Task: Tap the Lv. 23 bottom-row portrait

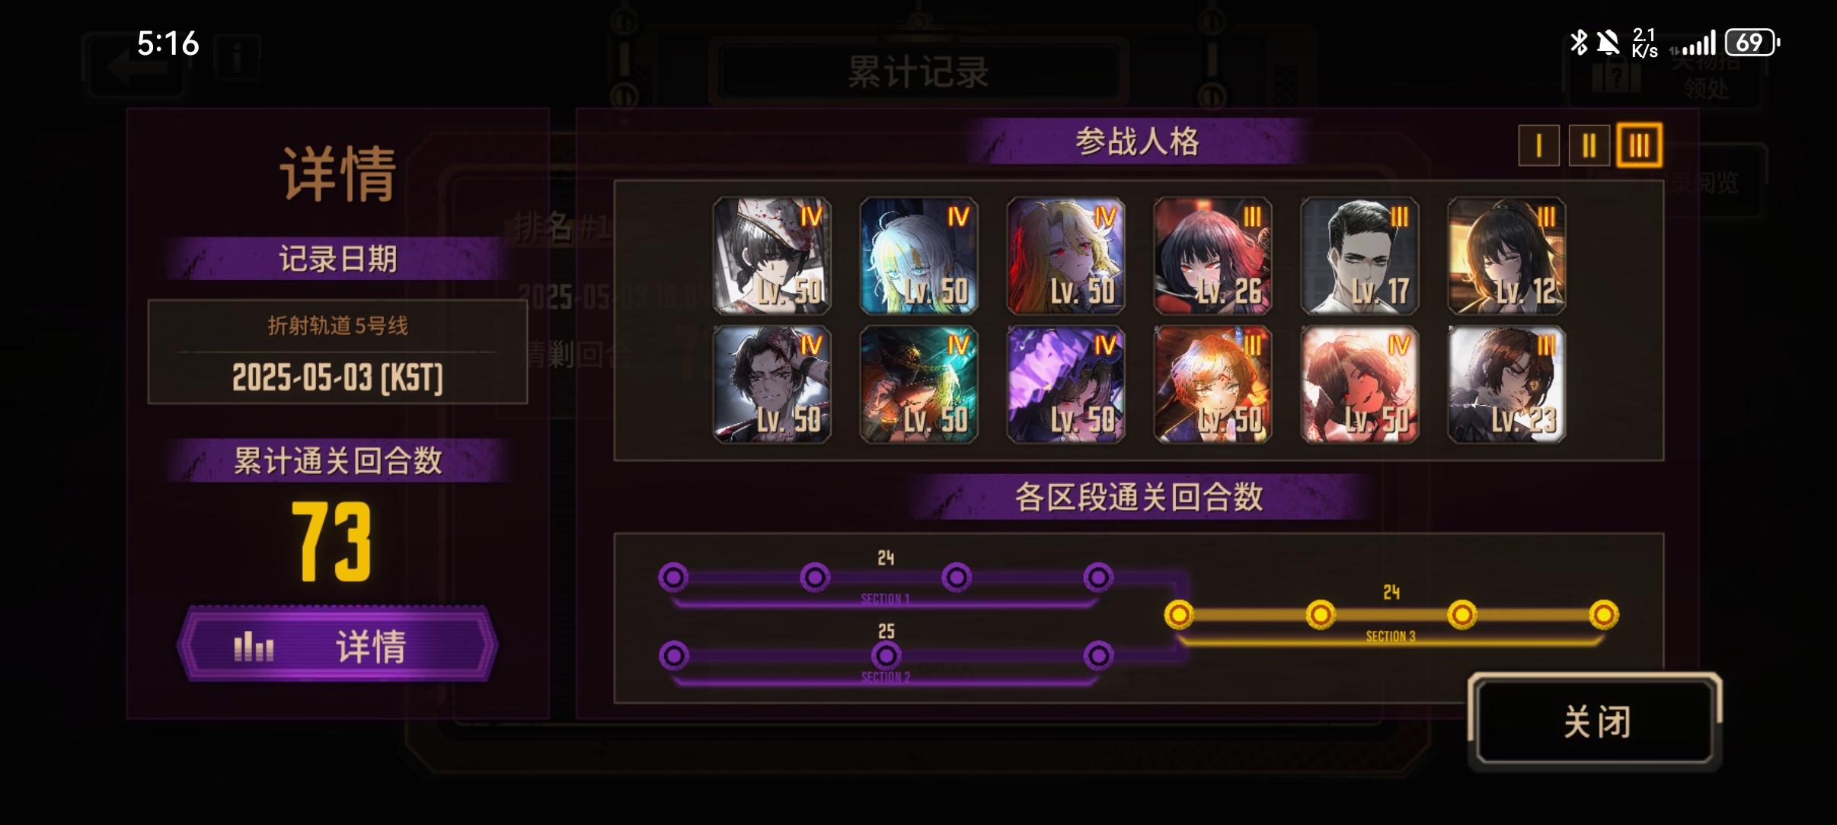Action: pyautogui.click(x=1506, y=384)
